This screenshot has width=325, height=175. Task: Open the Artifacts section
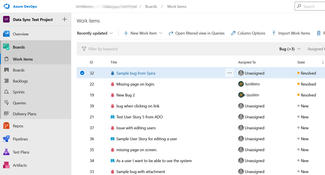(19, 165)
